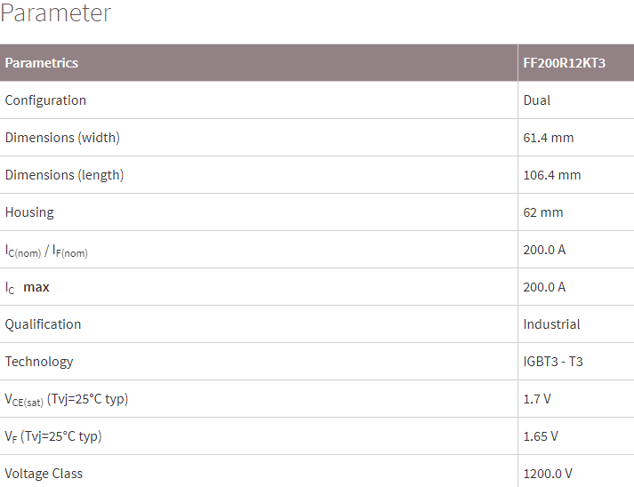634x487 pixels.
Task: Click the Industrial qualification value
Action: [x=551, y=324]
